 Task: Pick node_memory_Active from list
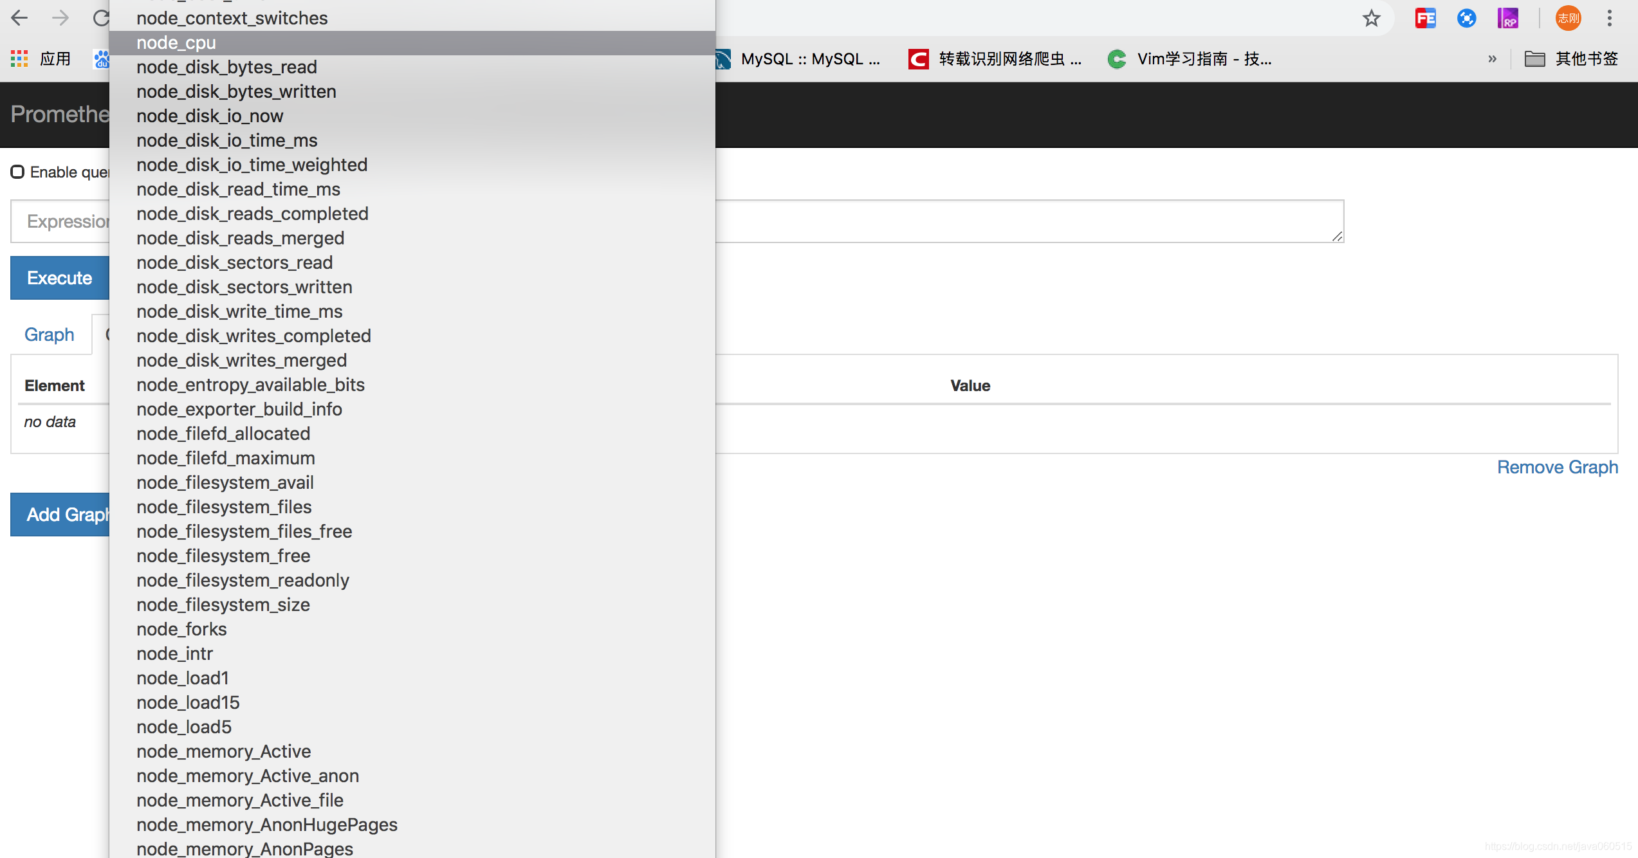pos(412,751)
